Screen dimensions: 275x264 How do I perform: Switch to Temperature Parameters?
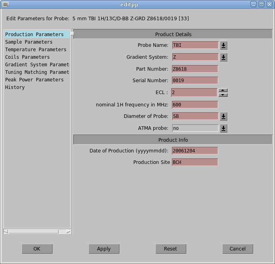[x=35, y=50]
